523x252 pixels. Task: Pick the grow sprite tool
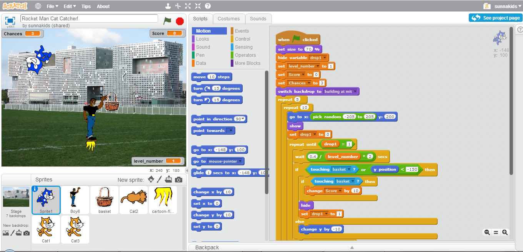tap(188, 6)
